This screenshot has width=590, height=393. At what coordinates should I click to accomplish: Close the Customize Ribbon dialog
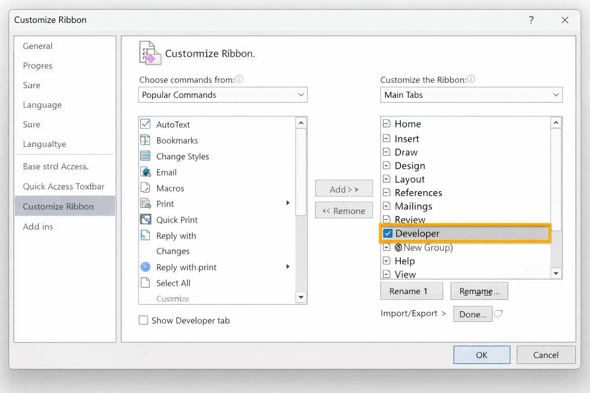(565, 20)
